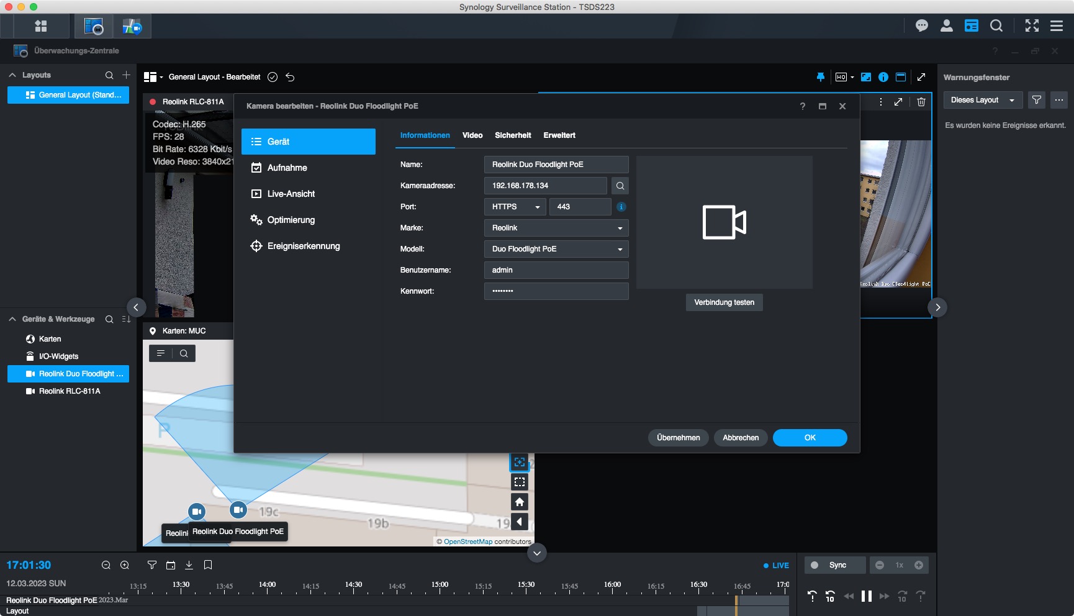Open the HTTPS protocol dropdown
The height and width of the screenshot is (616, 1074).
pyautogui.click(x=515, y=207)
